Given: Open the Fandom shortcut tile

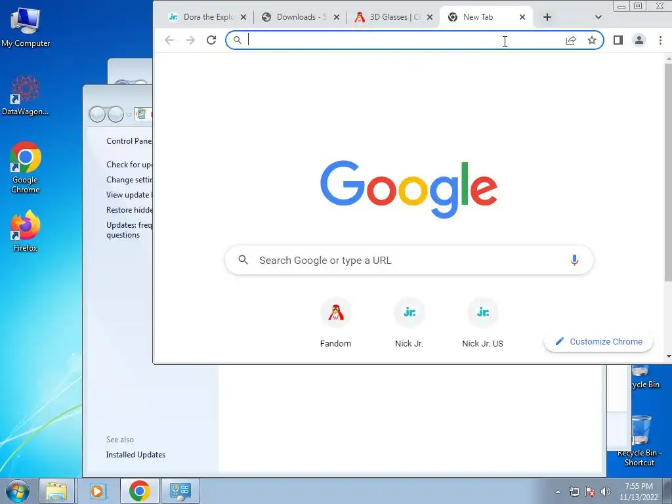Looking at the screenshot, I should [x=335, y=322].
